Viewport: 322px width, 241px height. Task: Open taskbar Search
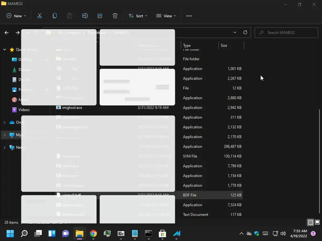tap(24, 233)
